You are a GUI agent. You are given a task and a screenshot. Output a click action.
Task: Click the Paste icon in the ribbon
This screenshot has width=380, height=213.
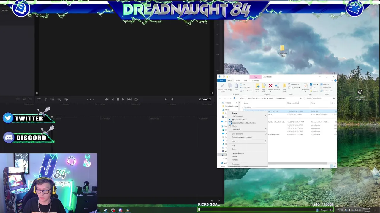click(x=236, y=86)
